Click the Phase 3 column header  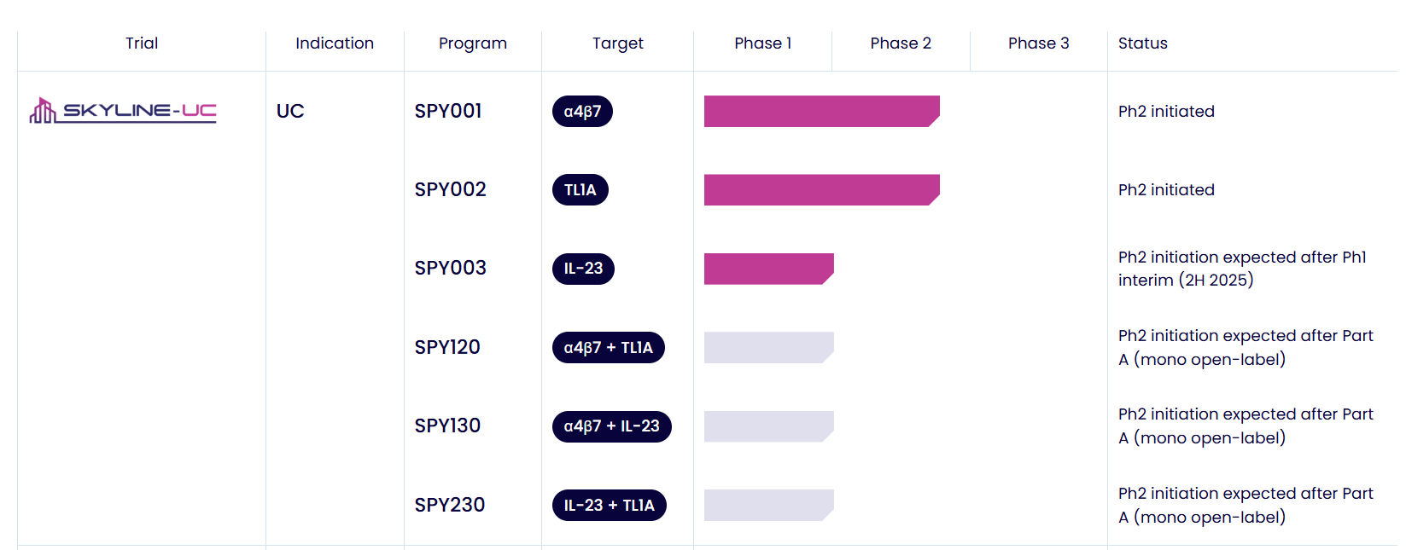[x=1038, y=43]
